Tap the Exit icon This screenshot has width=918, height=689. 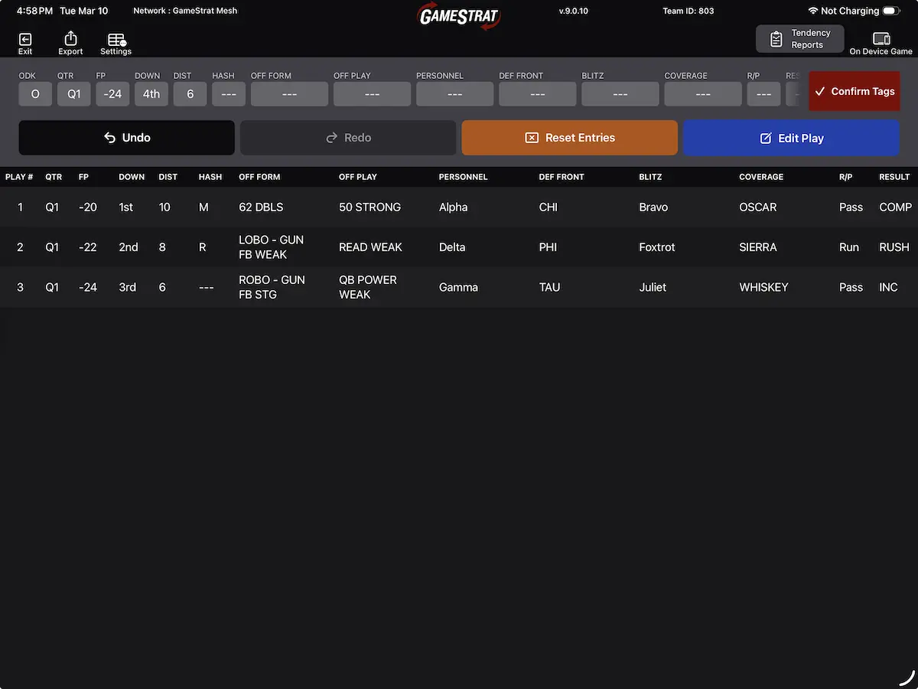coord(25,43)
